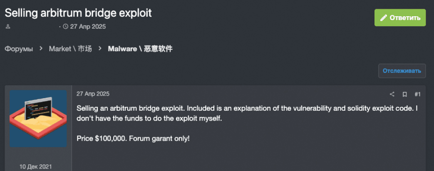Open the poster's avatar image
434x171 pixels.
point(38,118)
